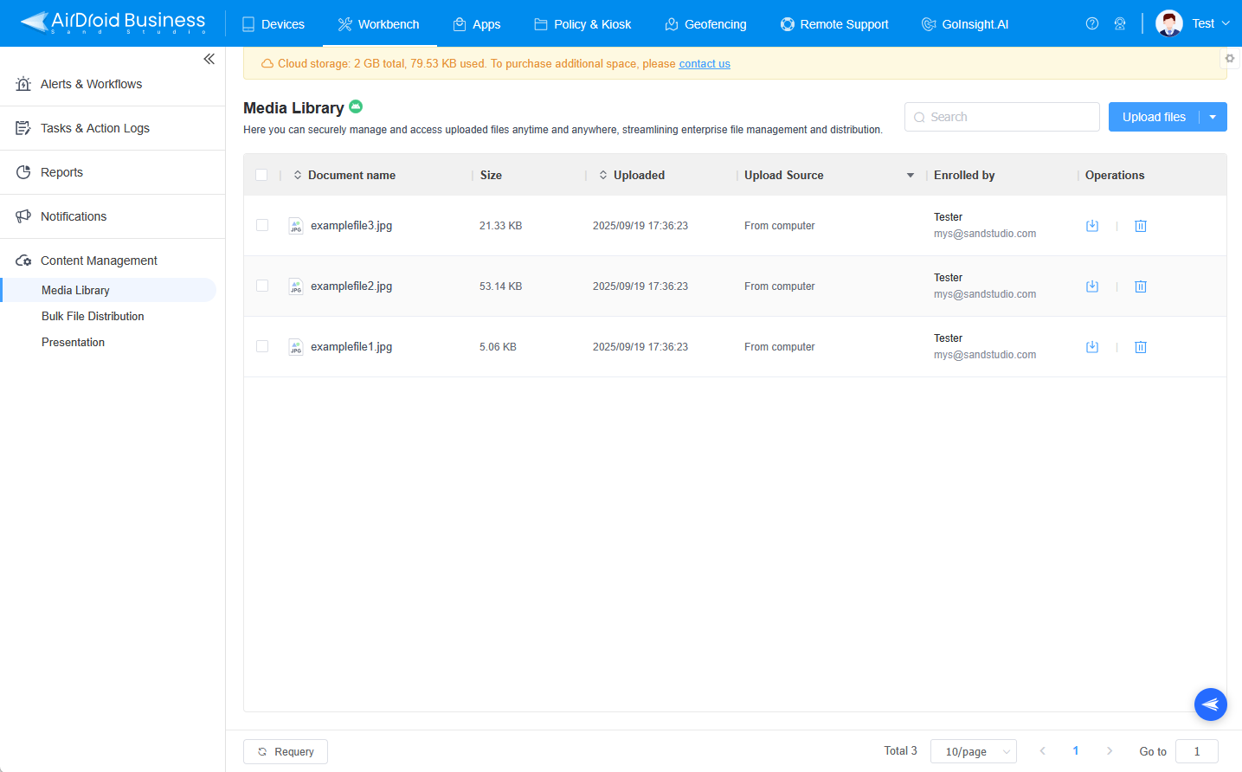Click the contact us link

coord(704,63)
